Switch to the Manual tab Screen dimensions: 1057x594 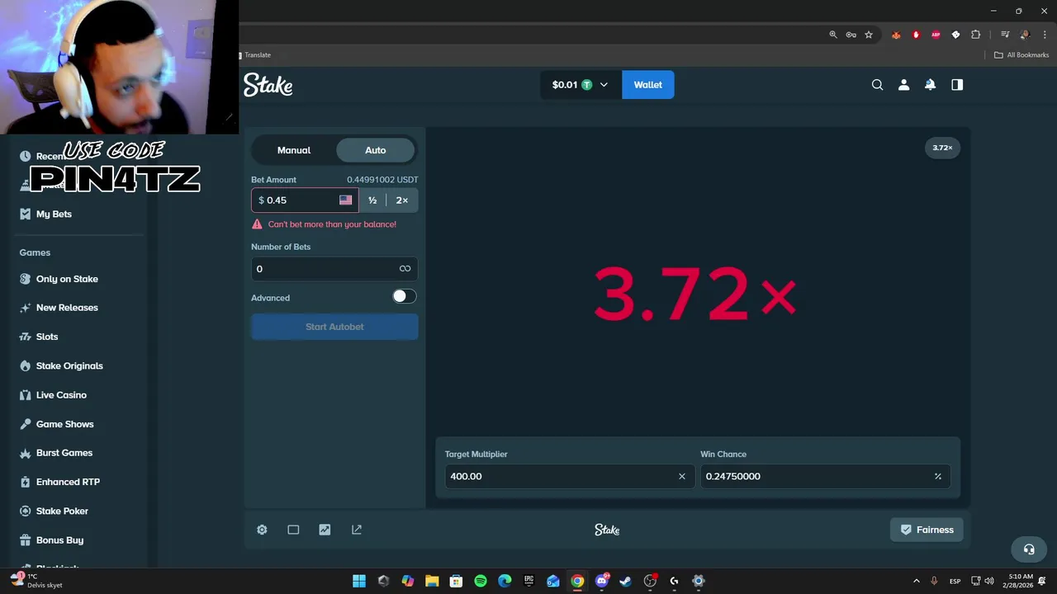click(294, 150)
